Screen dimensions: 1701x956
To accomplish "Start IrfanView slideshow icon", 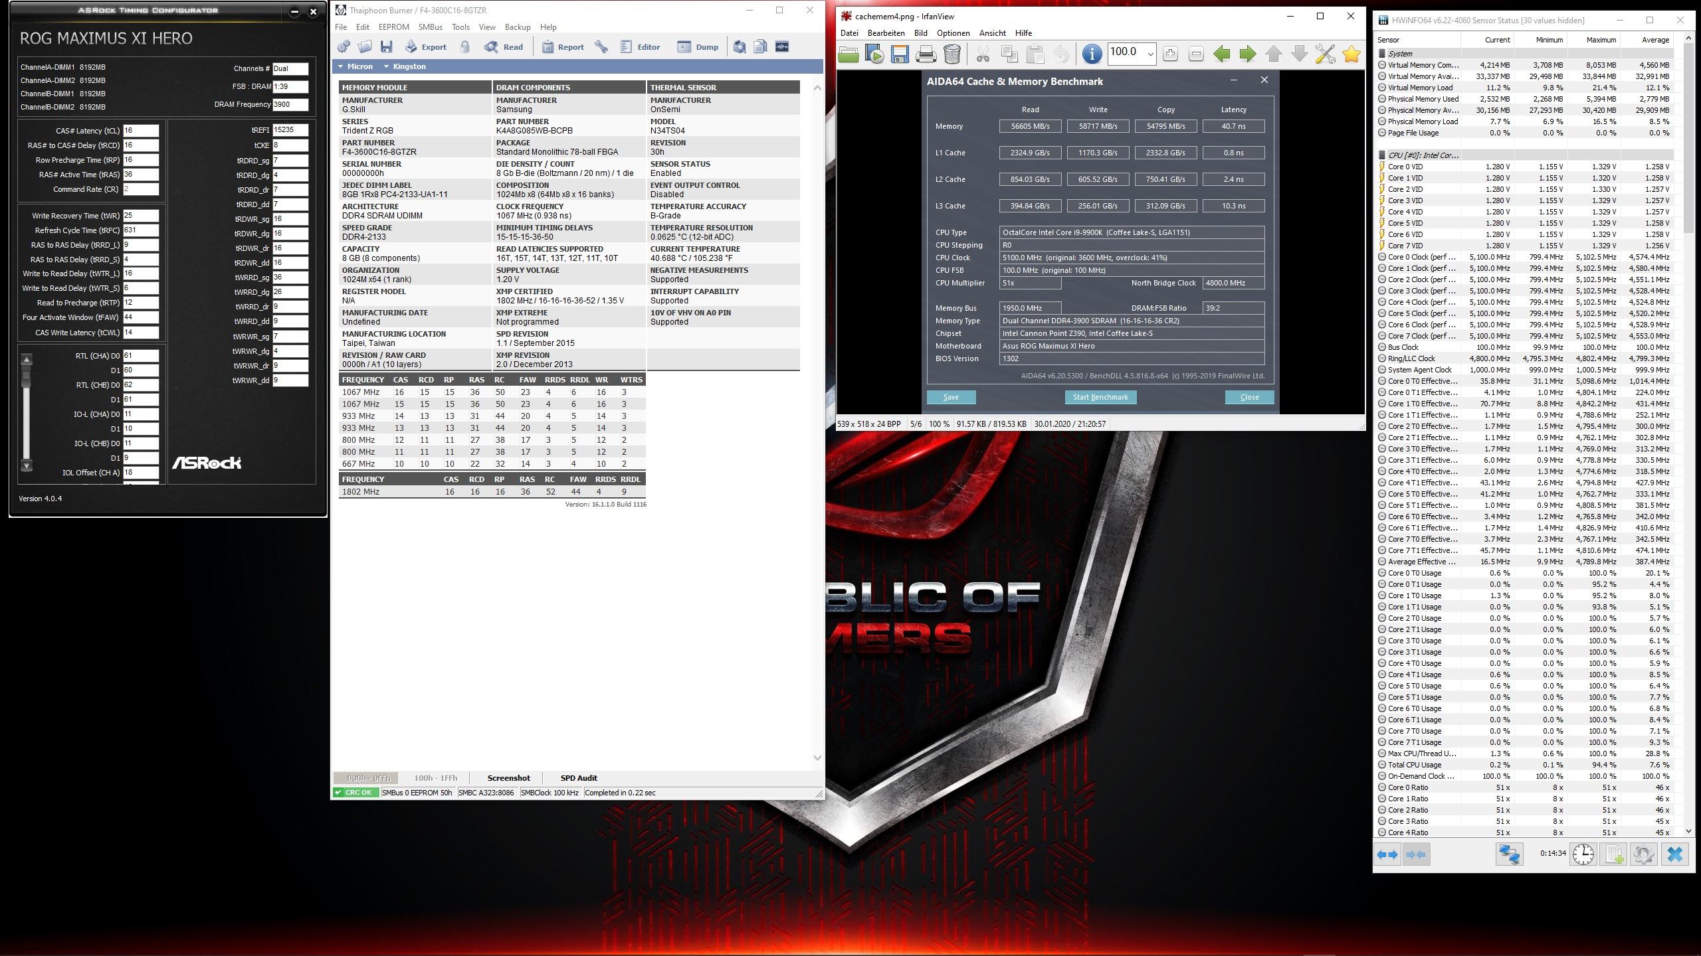I will coord(874,54).
